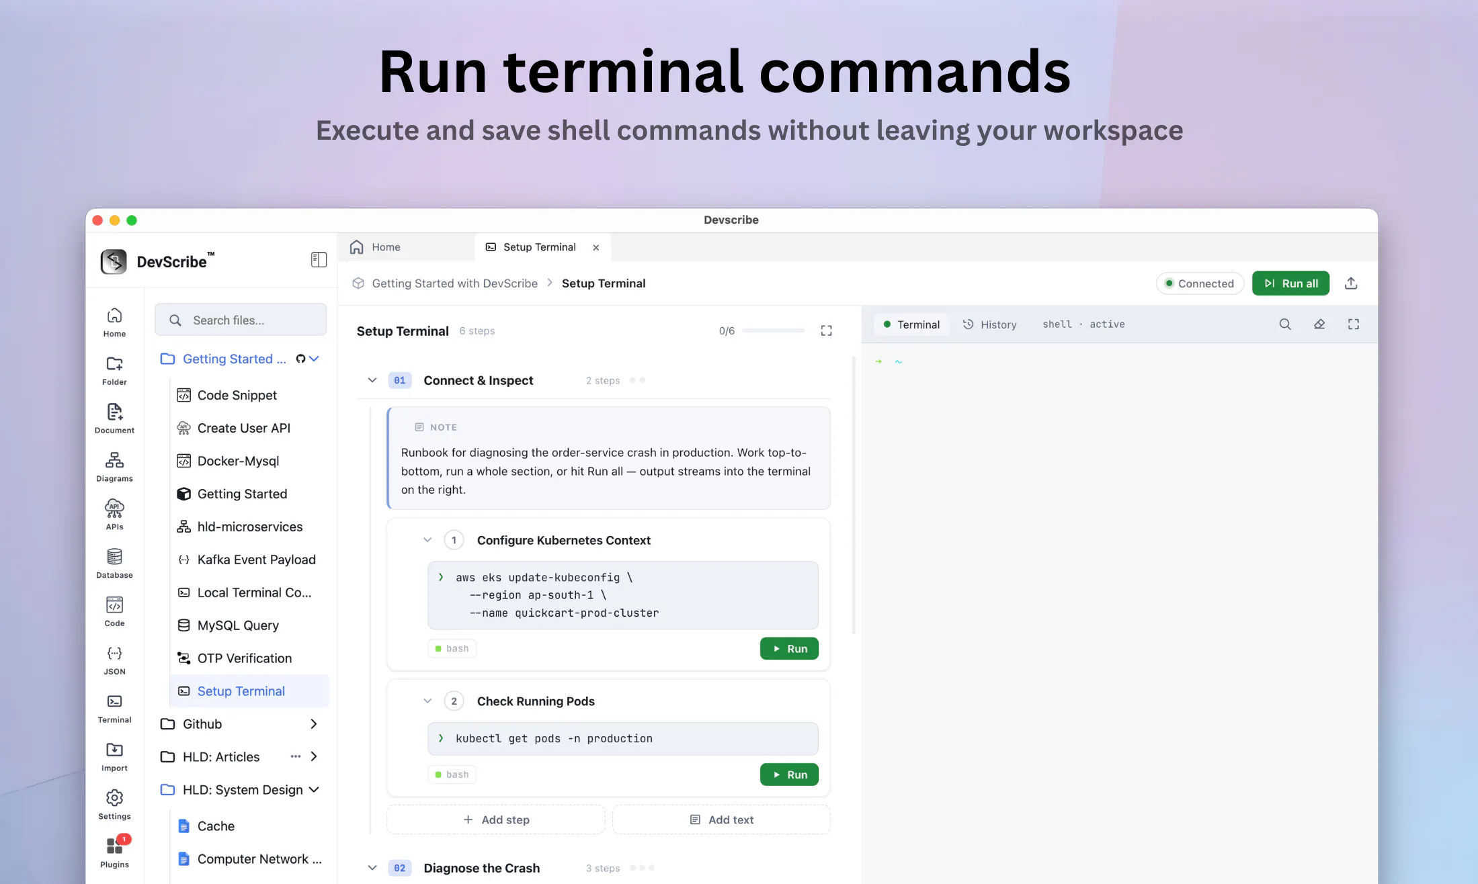Viewport: 1478px width, 884px height.
Task: Click the bash tag under Check Running Pods
Action: click(452, 775)
